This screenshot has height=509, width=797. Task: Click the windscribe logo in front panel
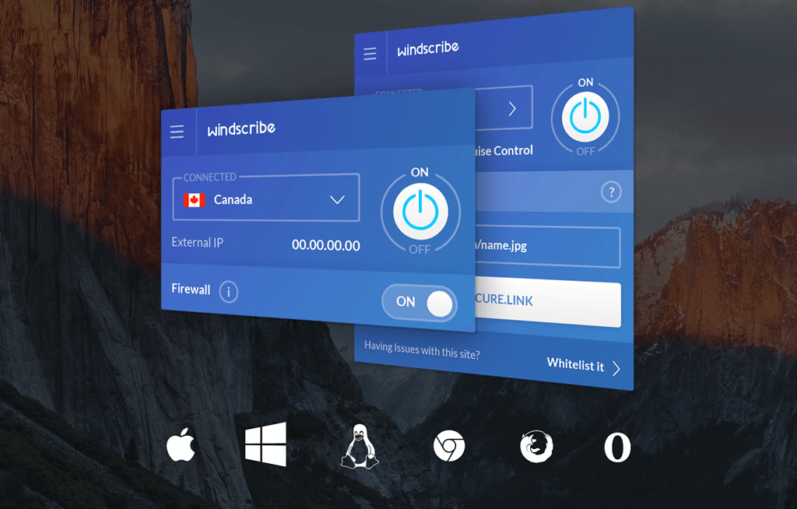[x=241, y=128]
